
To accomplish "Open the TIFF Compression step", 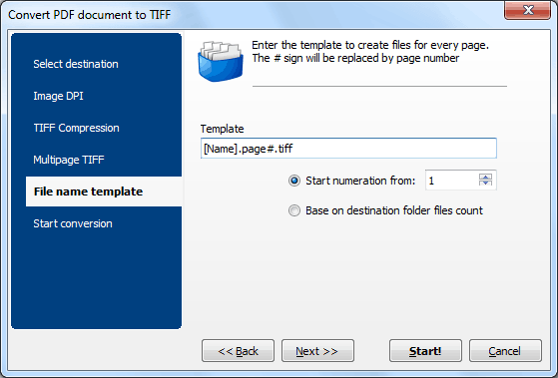I will tap(77, 128).
